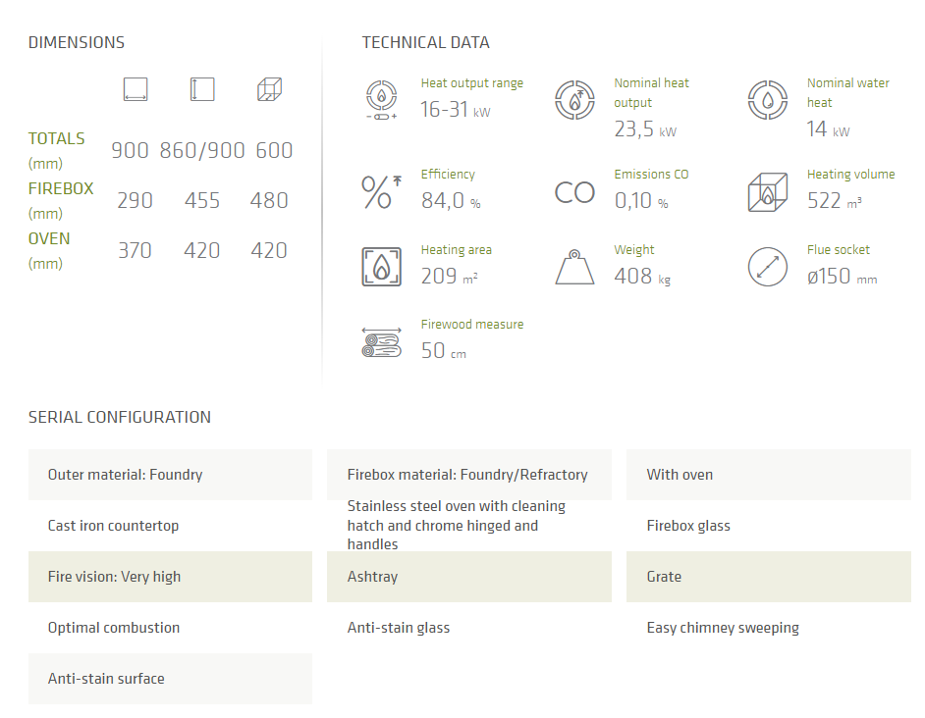Click the 'Grate' configuration item

(x=768, y=577)
